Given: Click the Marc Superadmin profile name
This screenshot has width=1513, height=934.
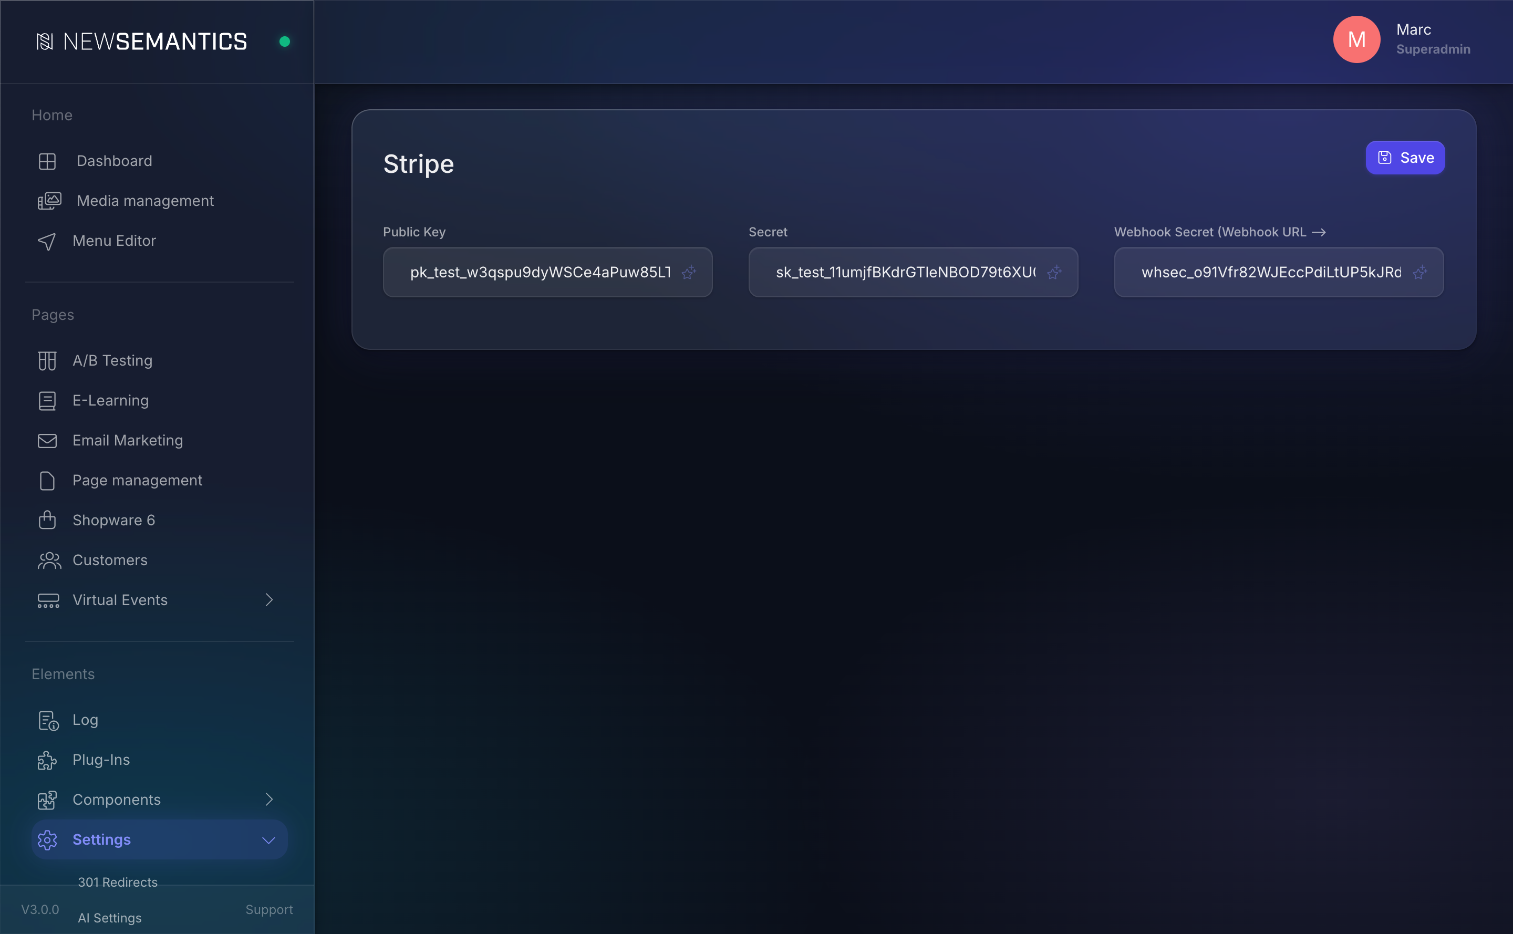Looking at the screenshot, I should pos(1433,39).
